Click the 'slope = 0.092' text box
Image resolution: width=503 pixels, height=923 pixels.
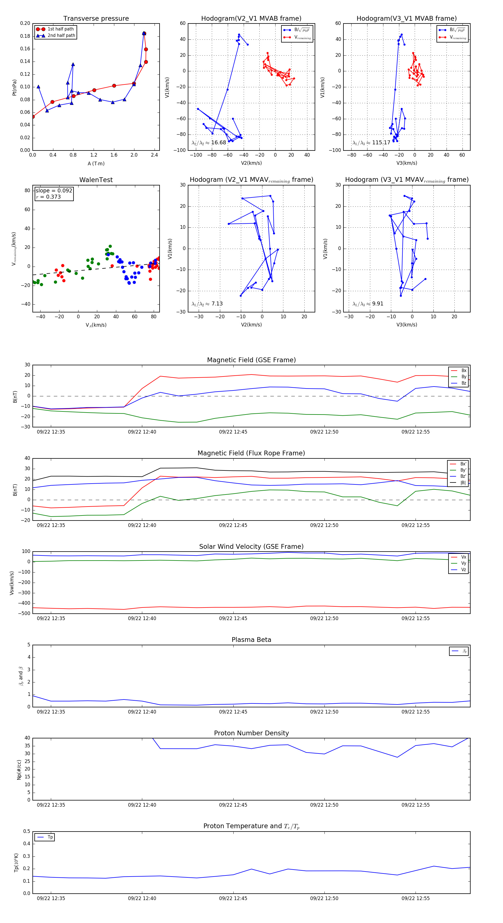pos(54,191)
